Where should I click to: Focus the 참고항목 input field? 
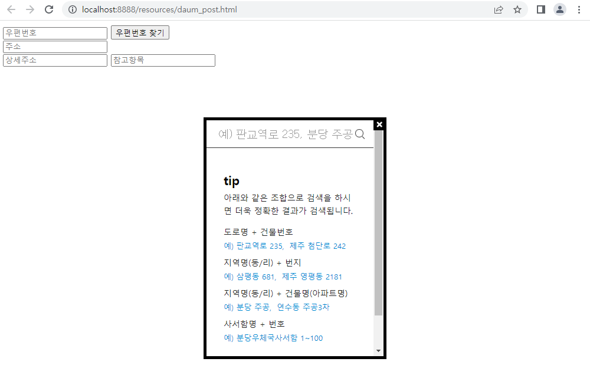(x=163, y=61)
